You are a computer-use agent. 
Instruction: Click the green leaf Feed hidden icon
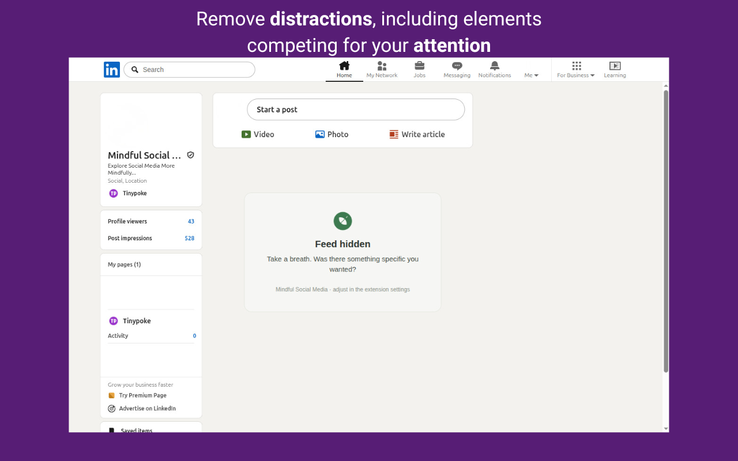342,221
